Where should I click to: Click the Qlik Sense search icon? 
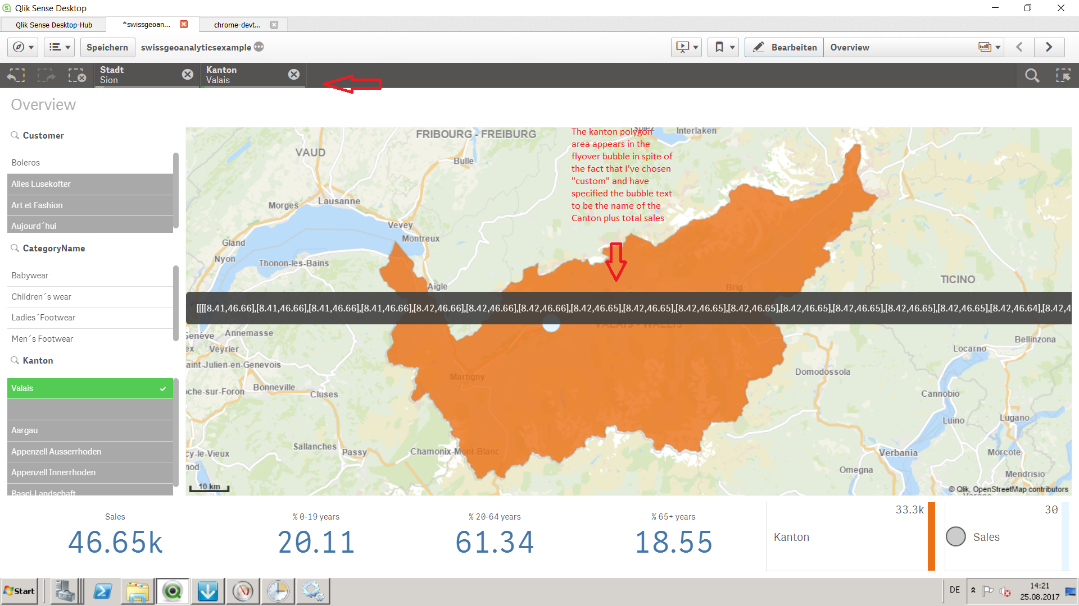pyautogui.click(x=1032, y=74)
